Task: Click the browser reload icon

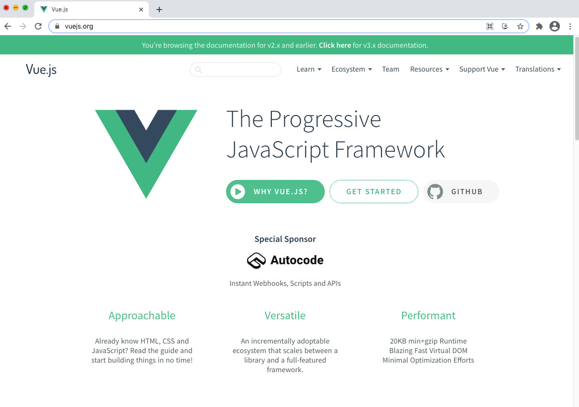Action: coord(38,26)
